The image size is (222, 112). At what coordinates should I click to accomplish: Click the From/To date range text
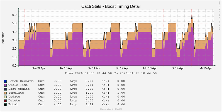click(111, 73)
